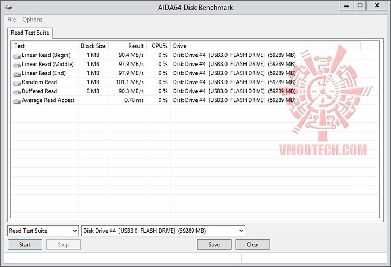The image size is (391, 267).
Task: Minimize the AIDA64 Disk Benchmark window
Action: tap(347, 5)
